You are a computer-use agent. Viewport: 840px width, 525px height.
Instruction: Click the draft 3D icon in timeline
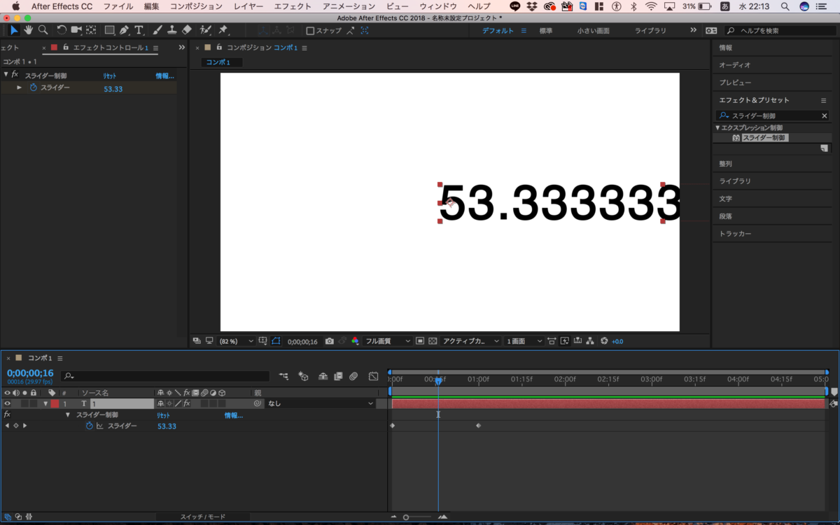pos(304,376)
